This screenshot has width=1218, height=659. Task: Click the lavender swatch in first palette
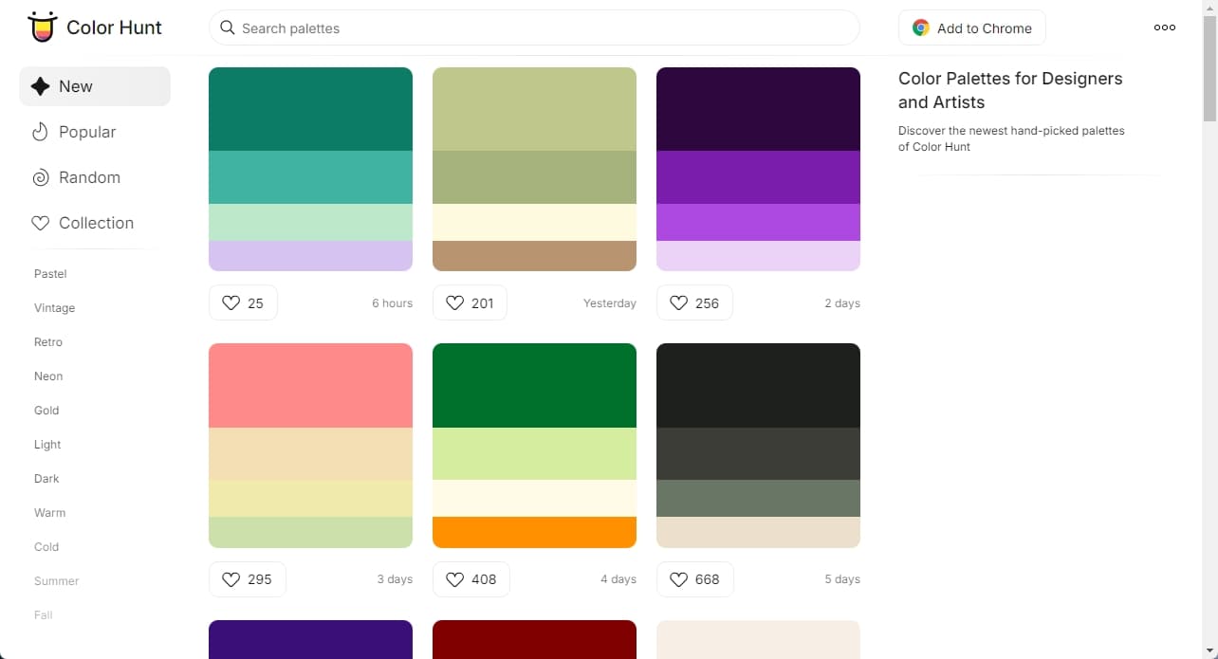point(310,256)
